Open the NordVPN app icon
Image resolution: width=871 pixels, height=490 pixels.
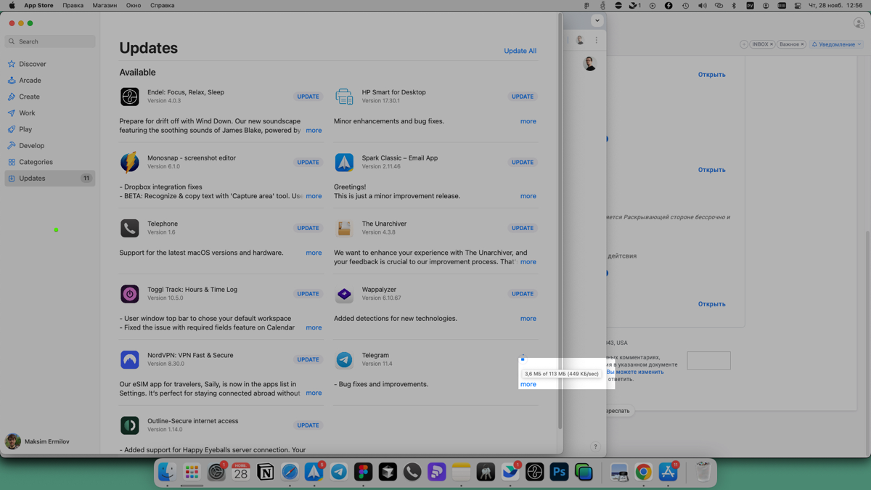point(129,359)
